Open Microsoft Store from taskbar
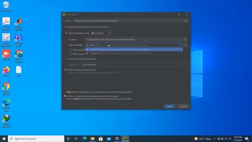 (x=101, y=138)
